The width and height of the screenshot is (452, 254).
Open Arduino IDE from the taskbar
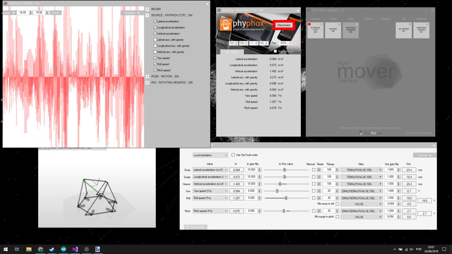[64, 249]
